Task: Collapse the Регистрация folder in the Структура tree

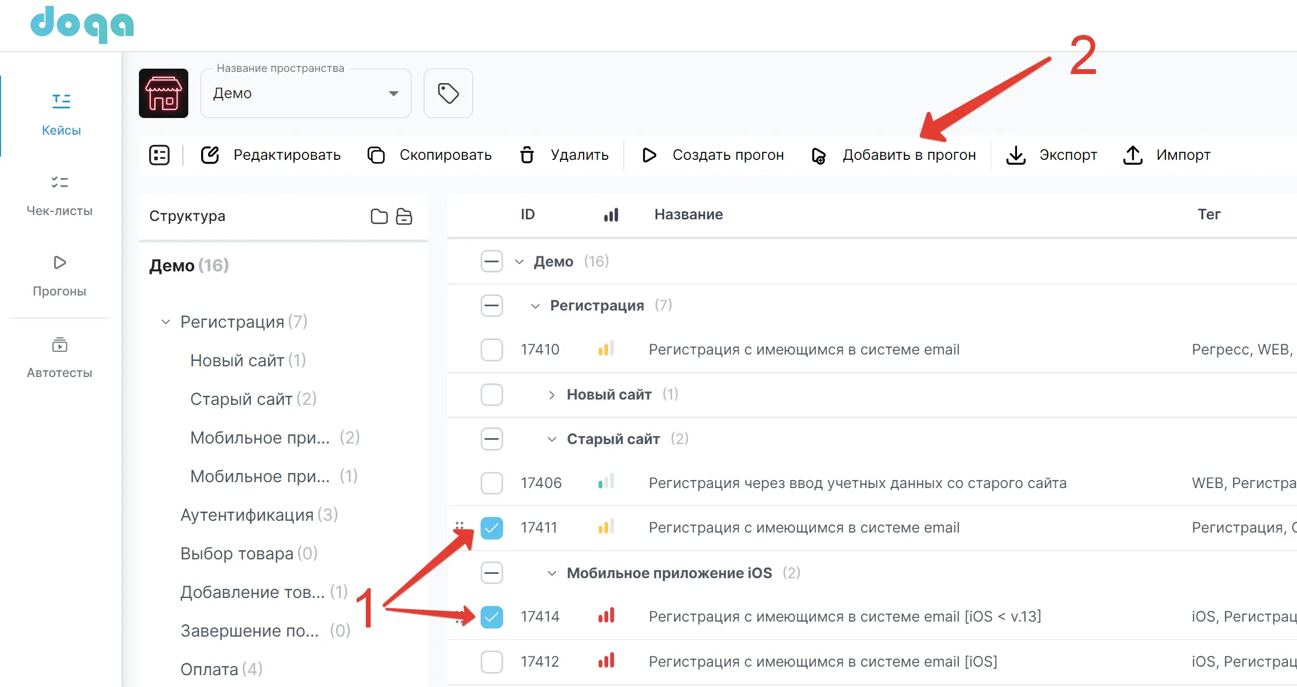Action: (x=166, y=322)
